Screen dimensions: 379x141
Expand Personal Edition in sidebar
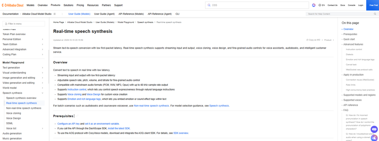[x=42, y=39]
